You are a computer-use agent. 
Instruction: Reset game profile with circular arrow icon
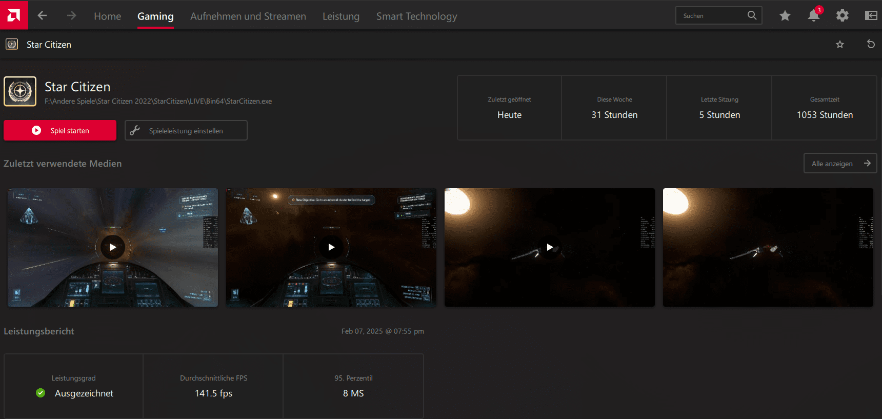(871, 44)
